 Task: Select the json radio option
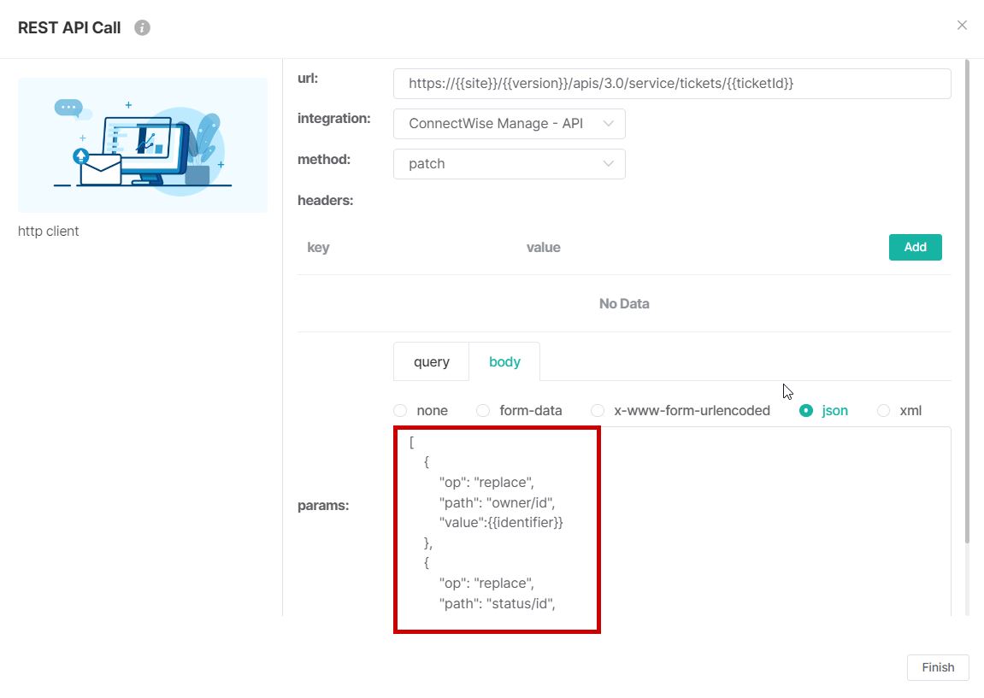click(805, 411)
